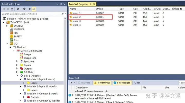Open the Solution Explorer window options dropdown

[58, 4]
